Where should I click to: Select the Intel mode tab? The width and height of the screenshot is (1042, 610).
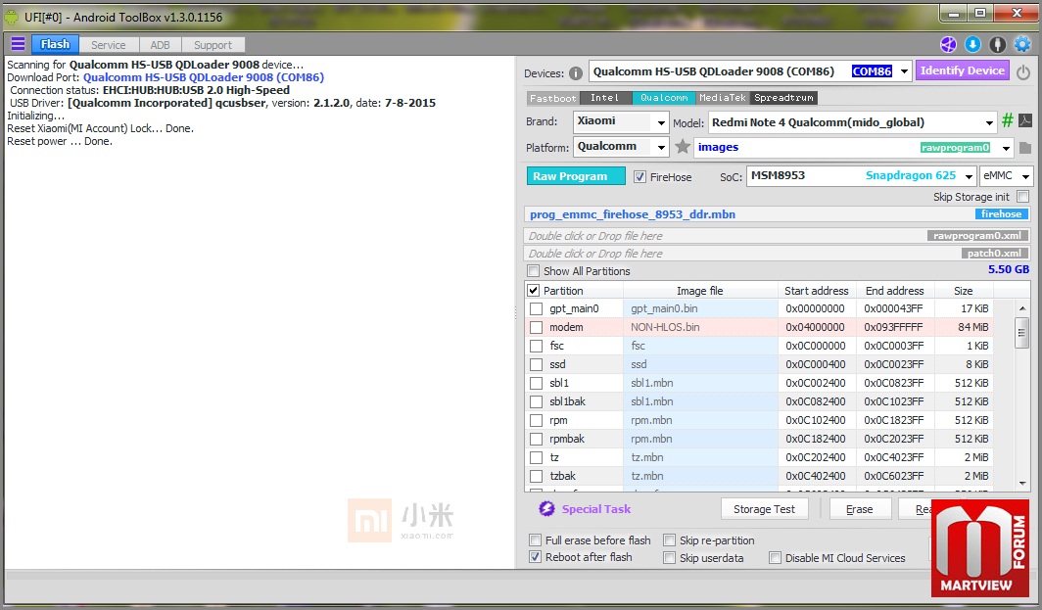tap(605, 98)
